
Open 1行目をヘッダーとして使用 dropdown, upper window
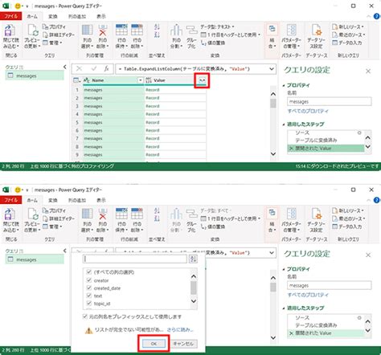point(231,35)
